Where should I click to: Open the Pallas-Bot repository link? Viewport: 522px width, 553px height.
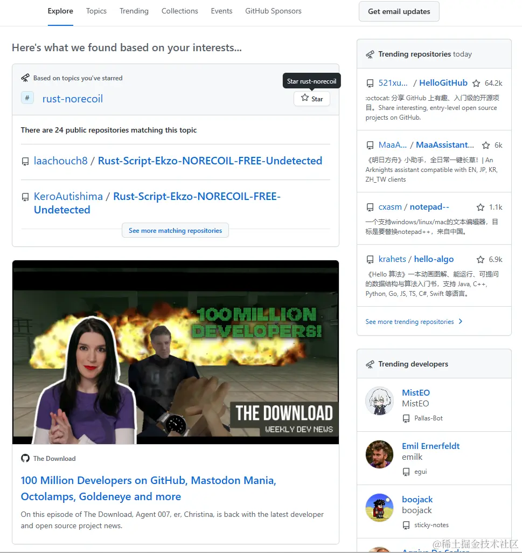click(428, 418)
